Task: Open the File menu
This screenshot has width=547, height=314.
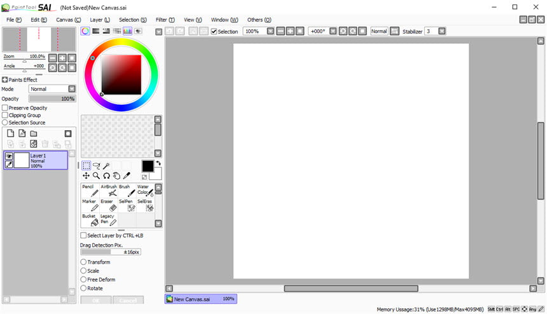Action: (x=14, y=20)
